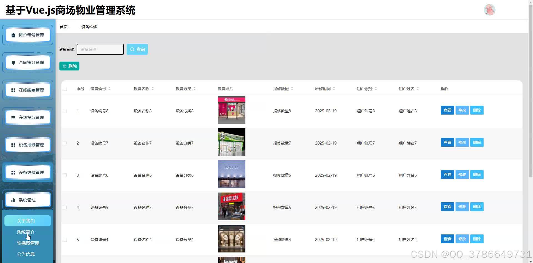Screen dimensions: 533x263
Task: Delete the 设备编号5 row
Action: pyautogui.click(x=477, y=207)
